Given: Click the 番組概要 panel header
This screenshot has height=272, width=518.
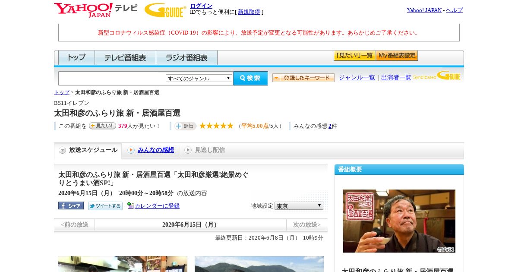Looking at the screenshot, I should coord(399,169).
